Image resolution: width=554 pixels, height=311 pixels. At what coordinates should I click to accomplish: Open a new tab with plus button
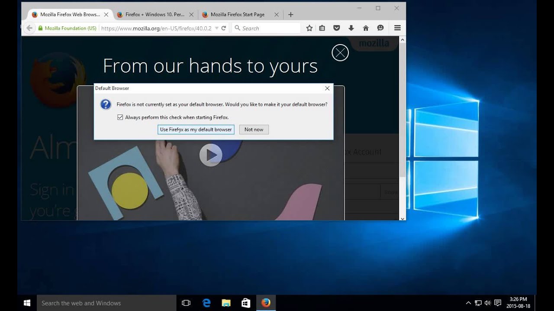291,15
